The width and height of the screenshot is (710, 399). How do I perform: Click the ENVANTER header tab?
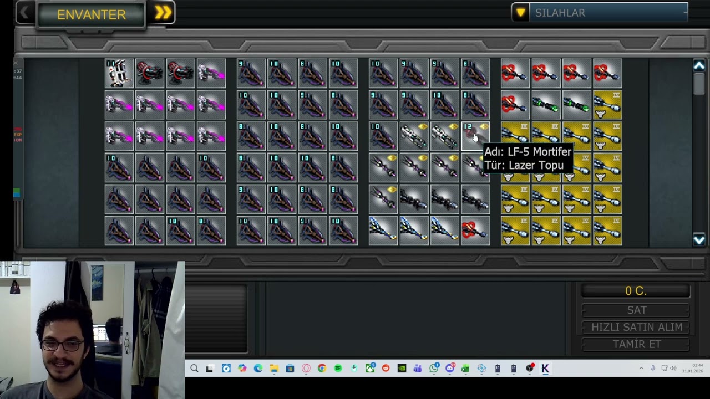click(92, 14)
